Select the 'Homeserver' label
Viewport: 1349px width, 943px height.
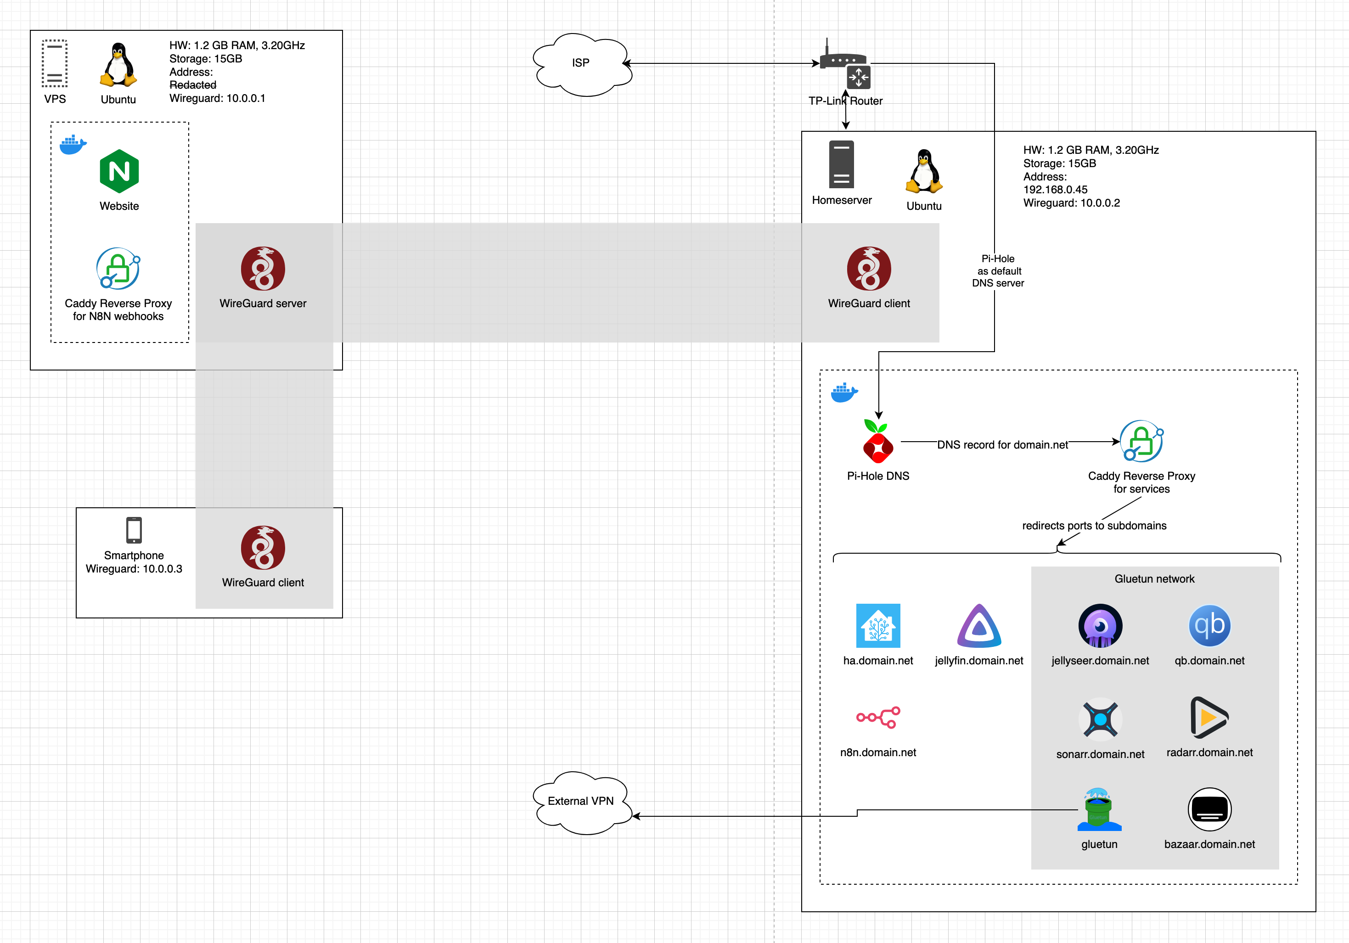(841, 200)
